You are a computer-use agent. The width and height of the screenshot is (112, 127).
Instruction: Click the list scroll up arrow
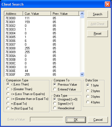click(x=82, y=14)
